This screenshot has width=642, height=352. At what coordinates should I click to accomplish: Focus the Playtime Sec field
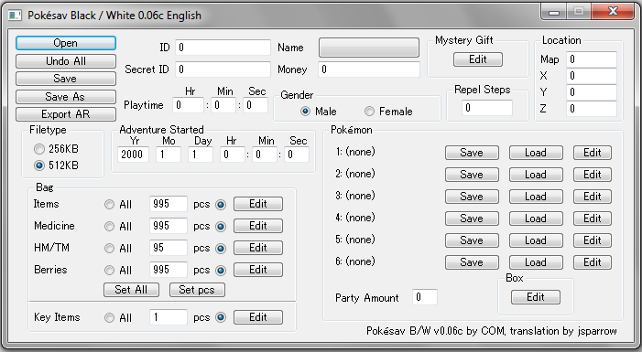[x=256, y=105]
